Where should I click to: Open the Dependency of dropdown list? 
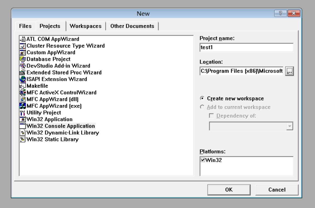[289, 126]
